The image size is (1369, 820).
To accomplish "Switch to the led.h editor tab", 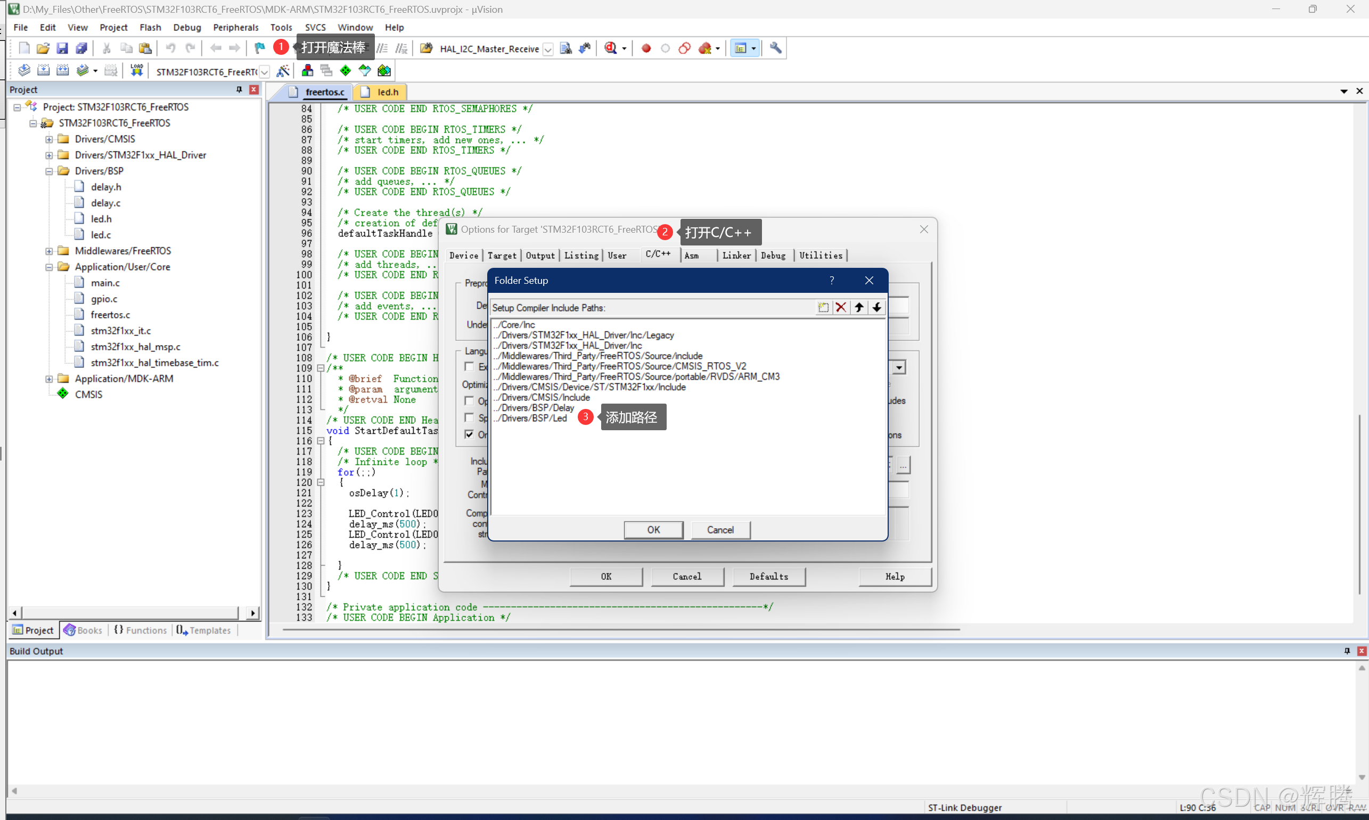I will click(x=387, y=92).
